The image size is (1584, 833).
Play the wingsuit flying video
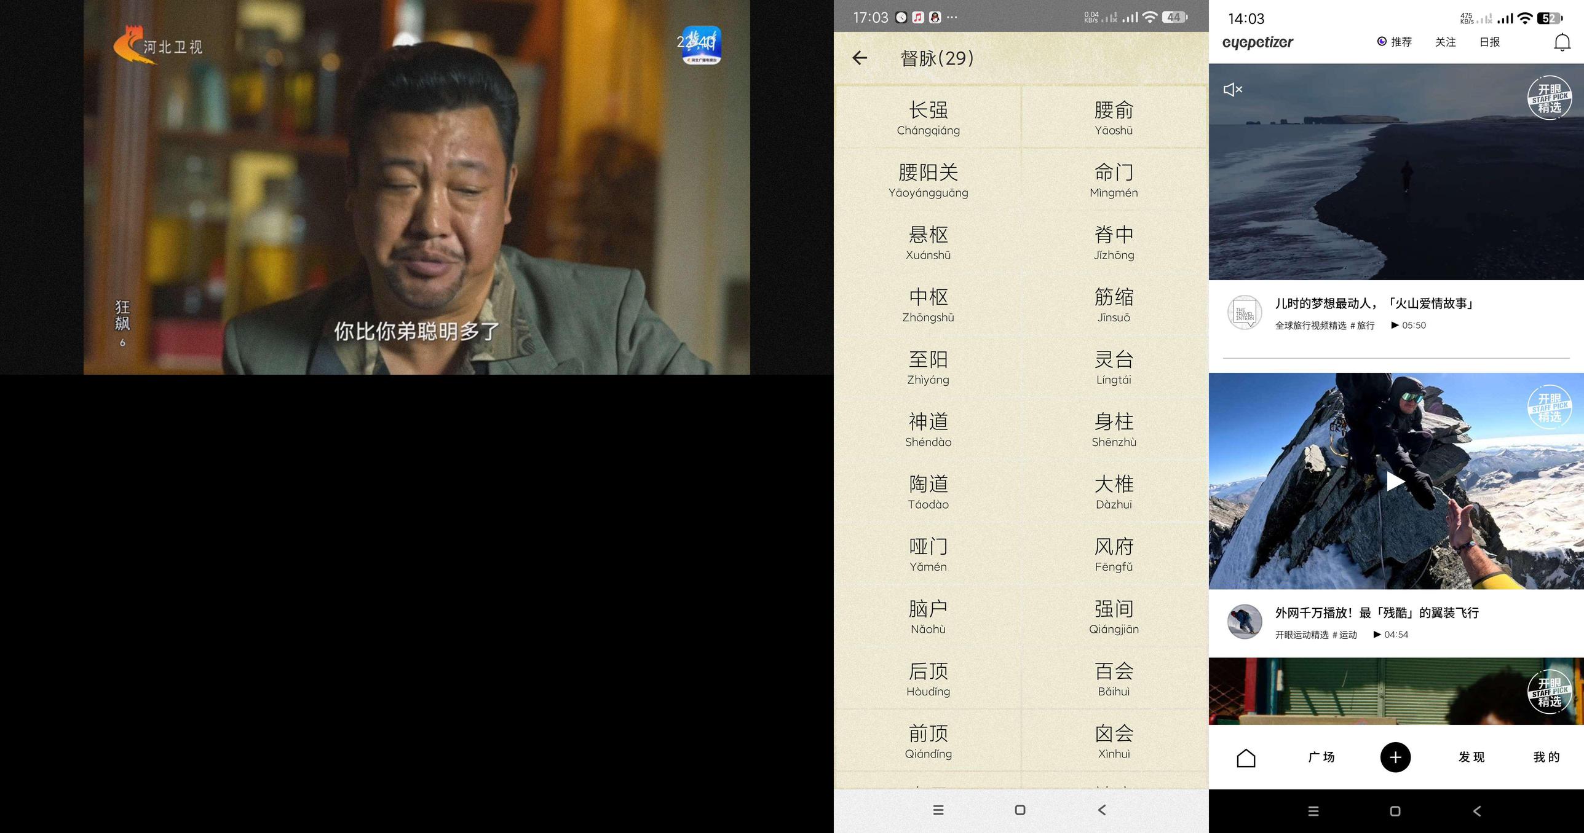[1395, 481]
